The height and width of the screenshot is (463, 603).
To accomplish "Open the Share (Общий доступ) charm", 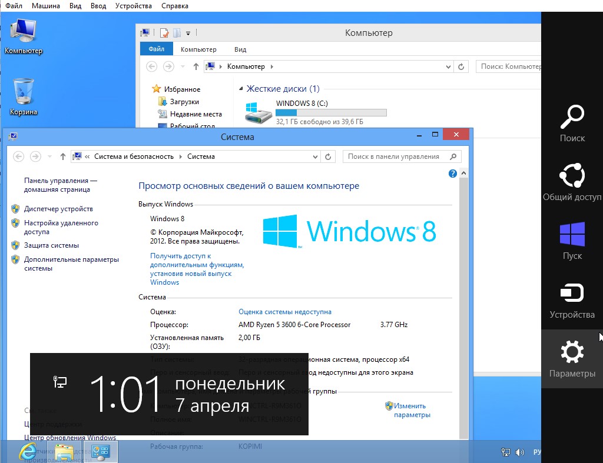I will (572, 182).
